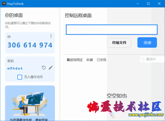Image resolution: width=165 pixels, height=121 pixels.
Task: Select the password text m9hdet
Action: coord(15,68)
